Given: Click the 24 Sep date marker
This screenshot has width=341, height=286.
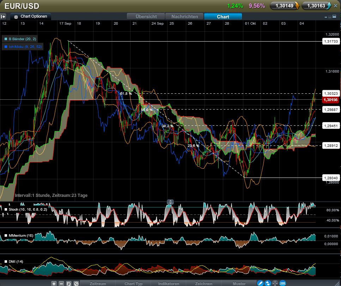Looking at the screenshot, I should [x=157, y=24].
